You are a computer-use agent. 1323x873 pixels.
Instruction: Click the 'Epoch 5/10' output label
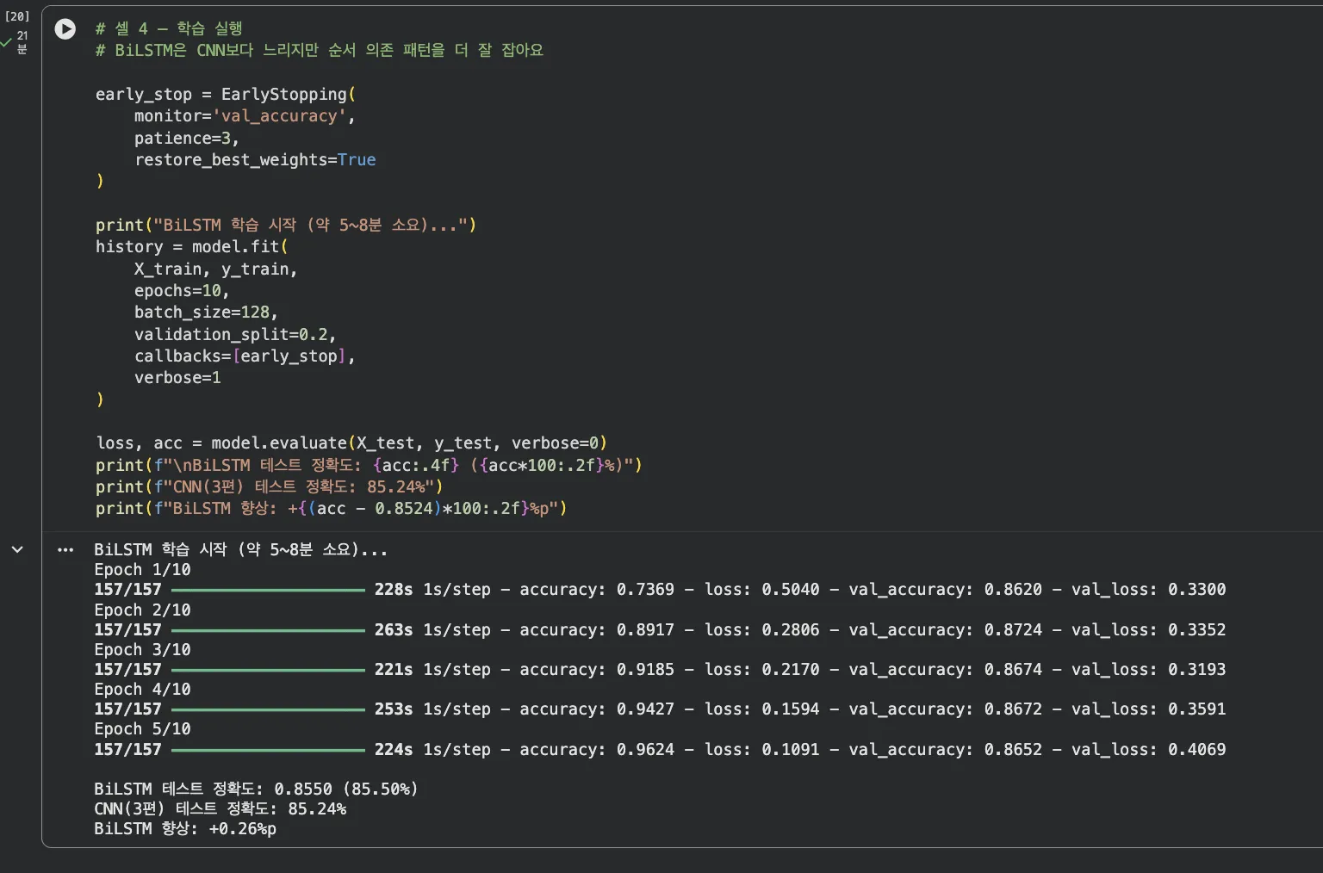142,728
